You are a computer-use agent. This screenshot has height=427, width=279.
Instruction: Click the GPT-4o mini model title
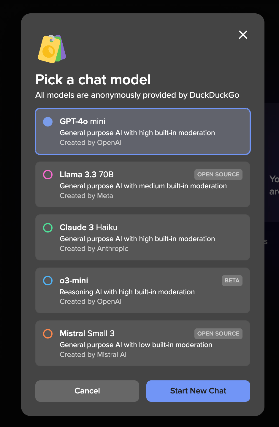tap(83, 121)
